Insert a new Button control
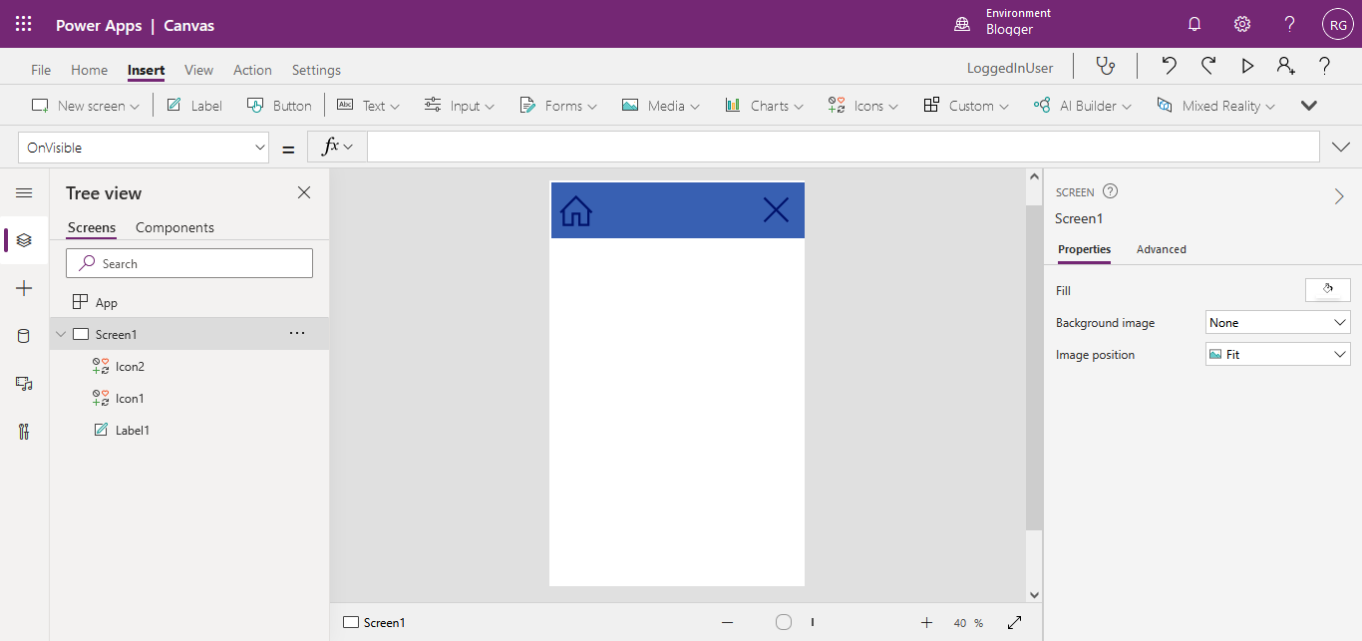 click(x=279, y=105)
